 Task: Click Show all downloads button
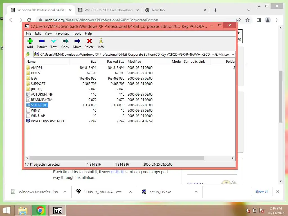tap(262, 192)
